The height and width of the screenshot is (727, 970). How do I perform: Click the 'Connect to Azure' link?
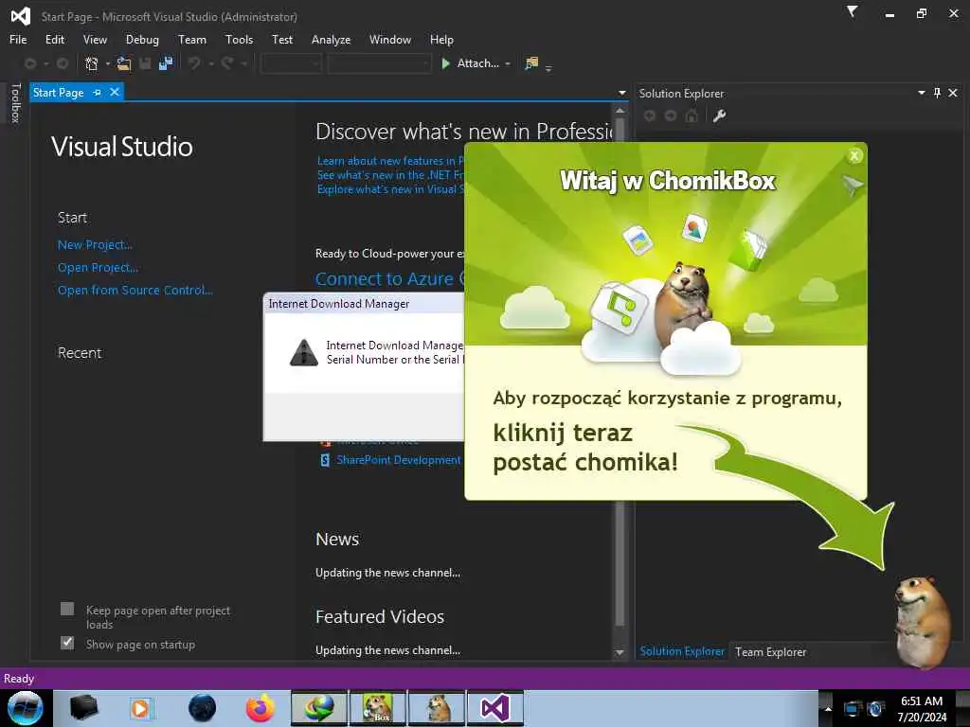[x=389, y=279]
